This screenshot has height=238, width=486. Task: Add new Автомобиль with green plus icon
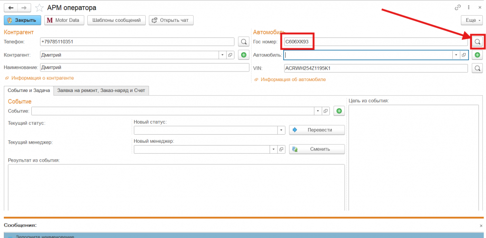pyautogui.click(x=477, y=55)
